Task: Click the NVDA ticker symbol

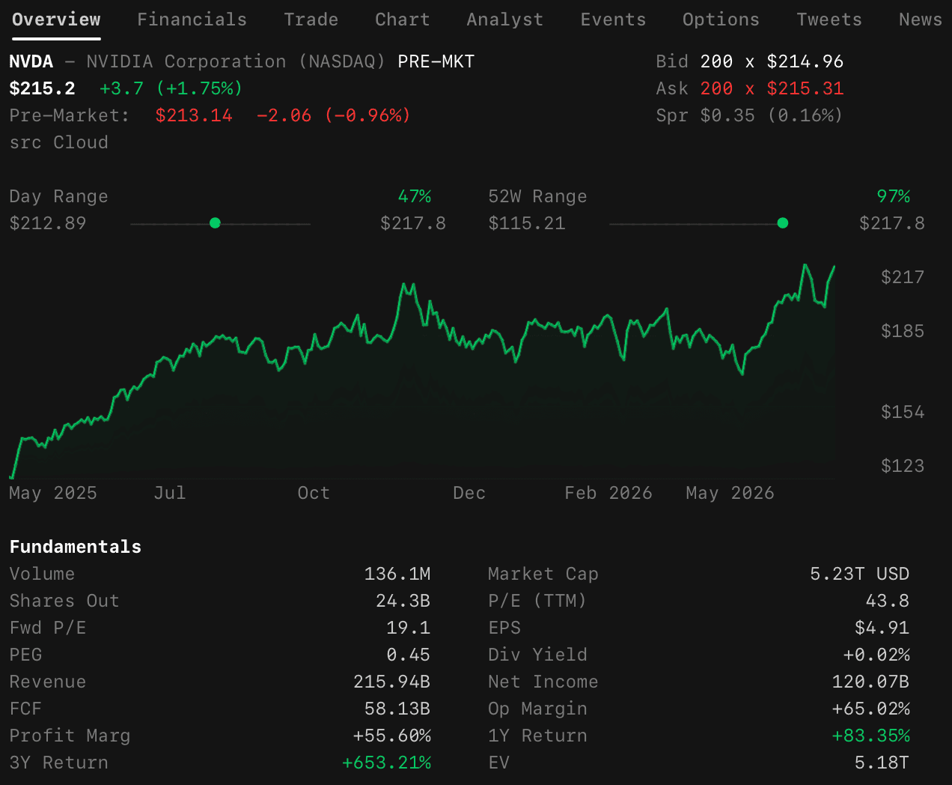Action: pyautogui.click(x=31, y=61)
